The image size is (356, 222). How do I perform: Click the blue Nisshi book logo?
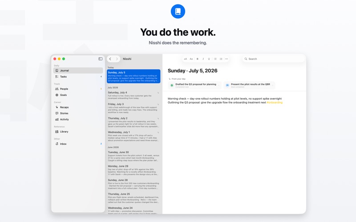178,12
